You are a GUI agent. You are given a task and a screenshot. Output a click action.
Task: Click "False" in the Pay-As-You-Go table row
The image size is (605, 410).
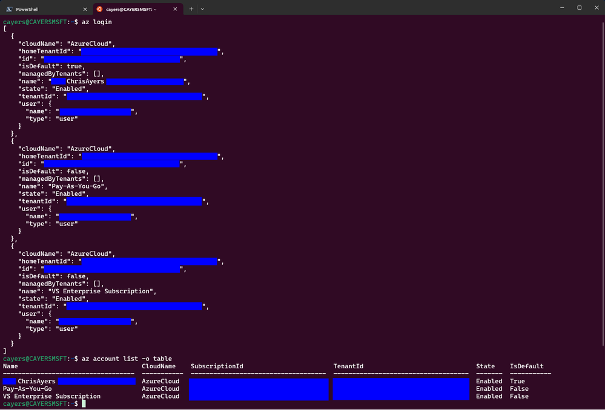[520, 389]
